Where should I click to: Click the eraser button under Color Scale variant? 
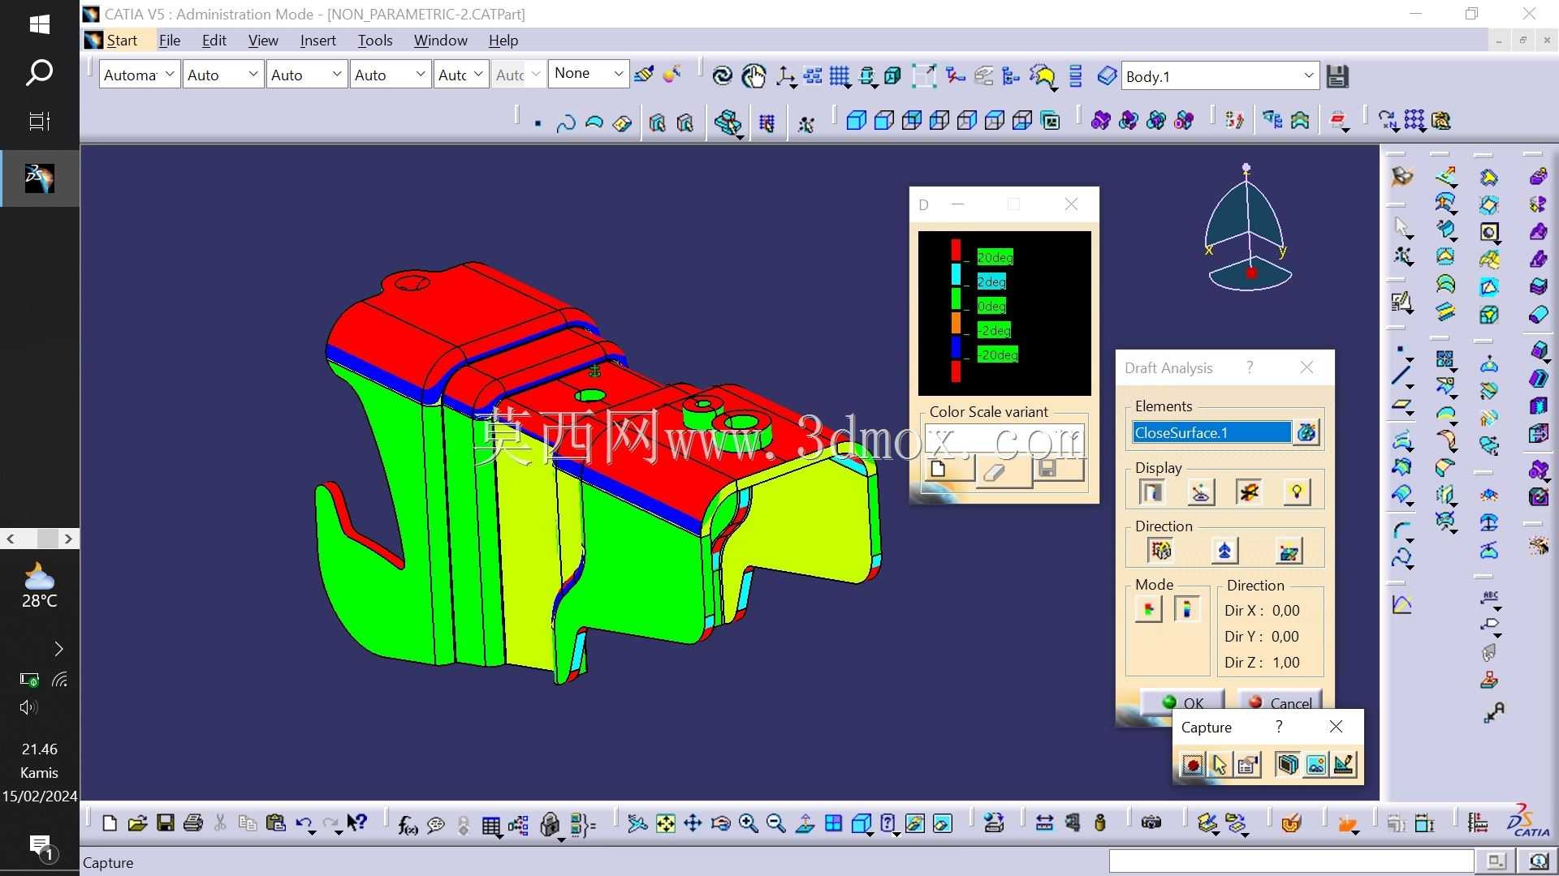click(x=1004, y=470)
